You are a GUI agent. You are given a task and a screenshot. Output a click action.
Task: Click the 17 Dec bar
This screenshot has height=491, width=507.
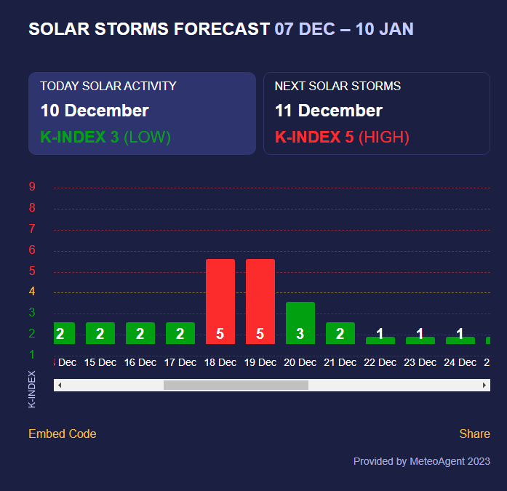tap(180, 333)
